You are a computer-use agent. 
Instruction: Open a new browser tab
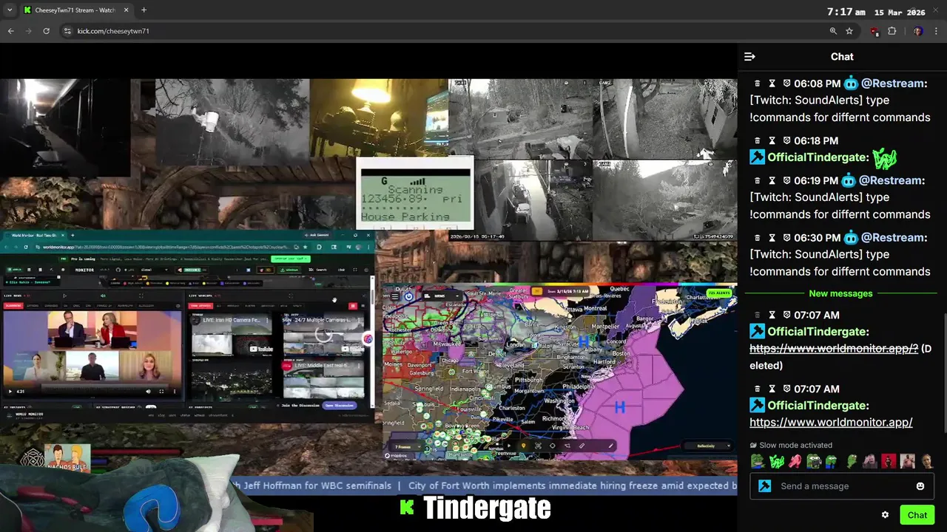[x=144, y=10]
